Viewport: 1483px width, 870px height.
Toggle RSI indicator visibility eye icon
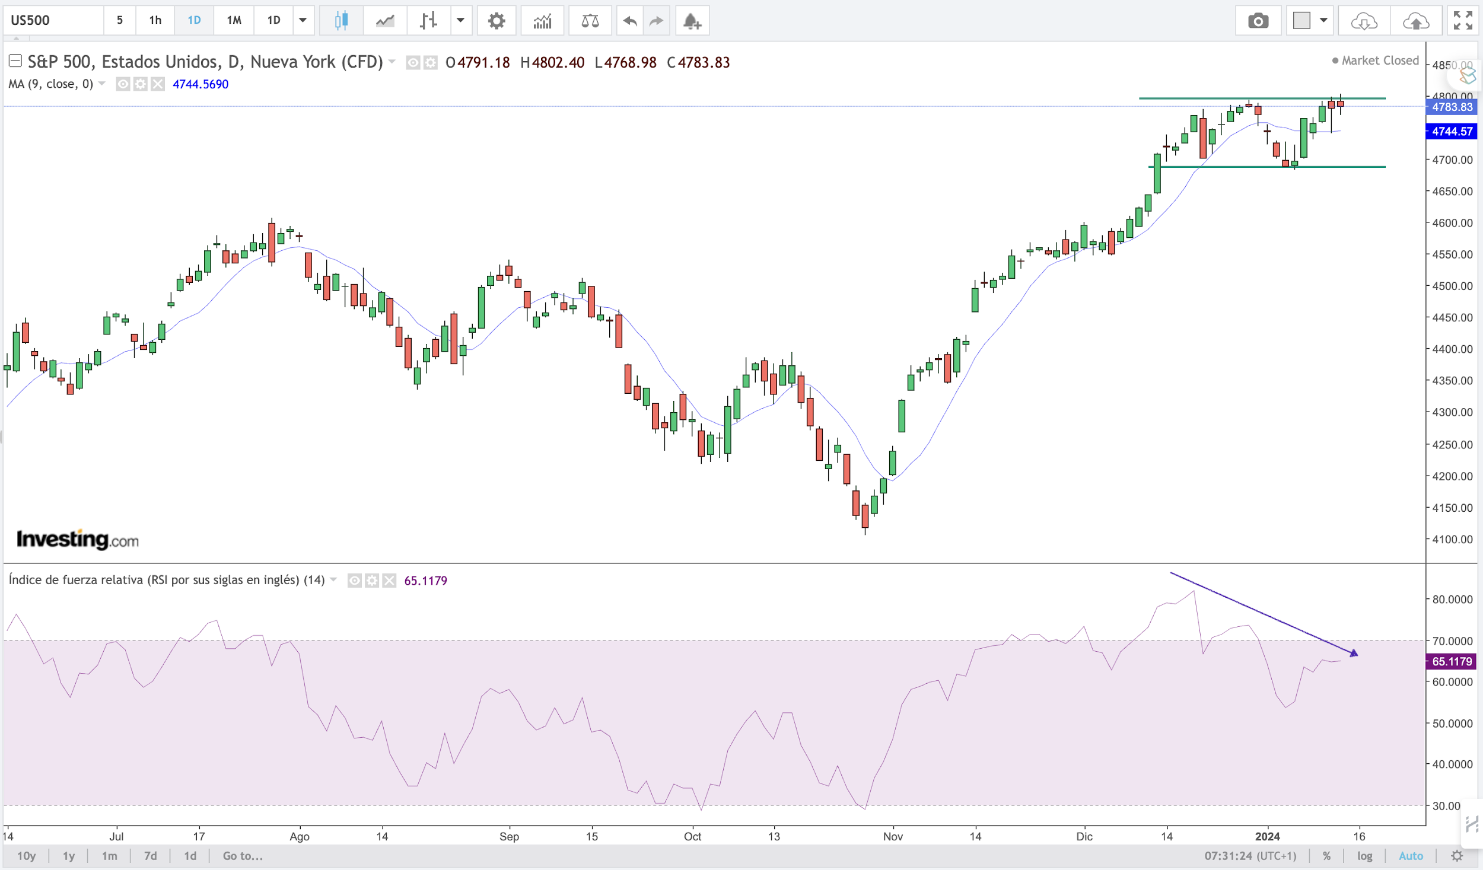pyautogui.click(x=354, y=581)
